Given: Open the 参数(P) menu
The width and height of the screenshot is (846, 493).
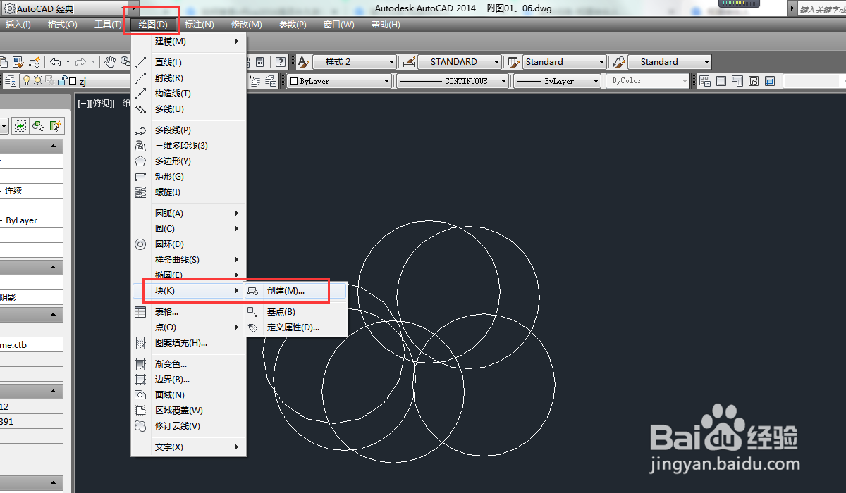Looking at the screenshot, I should click(293, 25).
